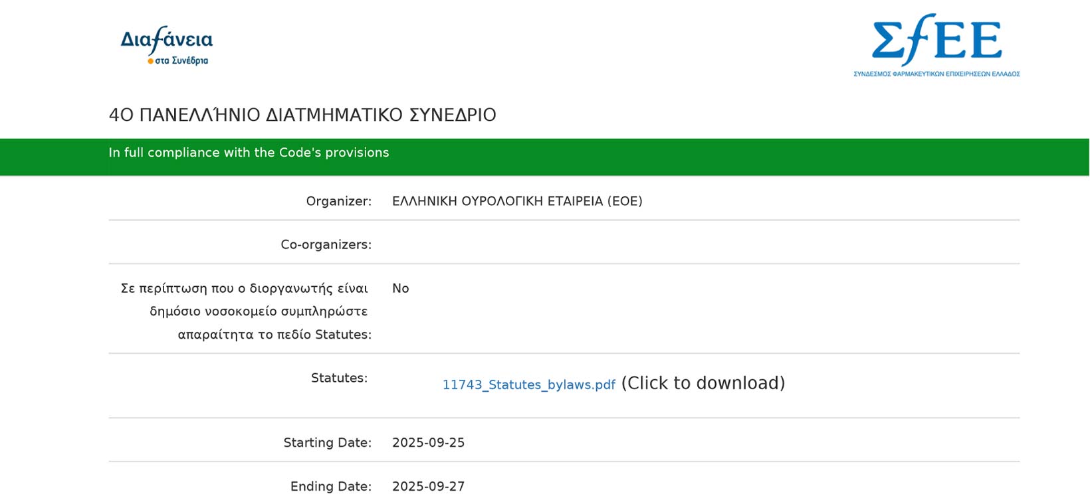Click the ΣΥΝΔΕΣΜΟΣ ΦΑΡΜΑΚΕΥΤΙΚΩΝ ΕΠΙΧΕΙΡΗΣΕΩΝ ΕΛΛΑΔΟΣ caption

click(x=936, y=74)
